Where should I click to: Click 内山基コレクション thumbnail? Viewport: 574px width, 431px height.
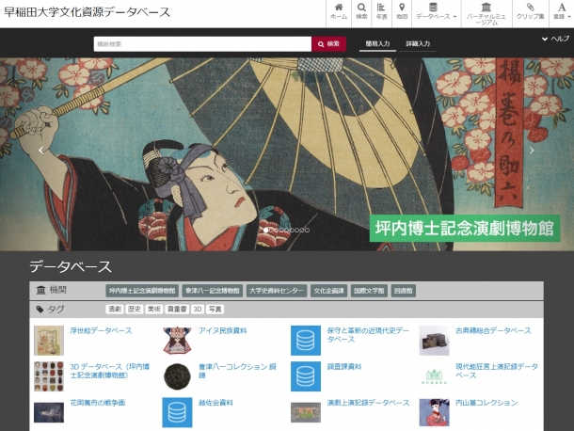(x=434, y=412)
